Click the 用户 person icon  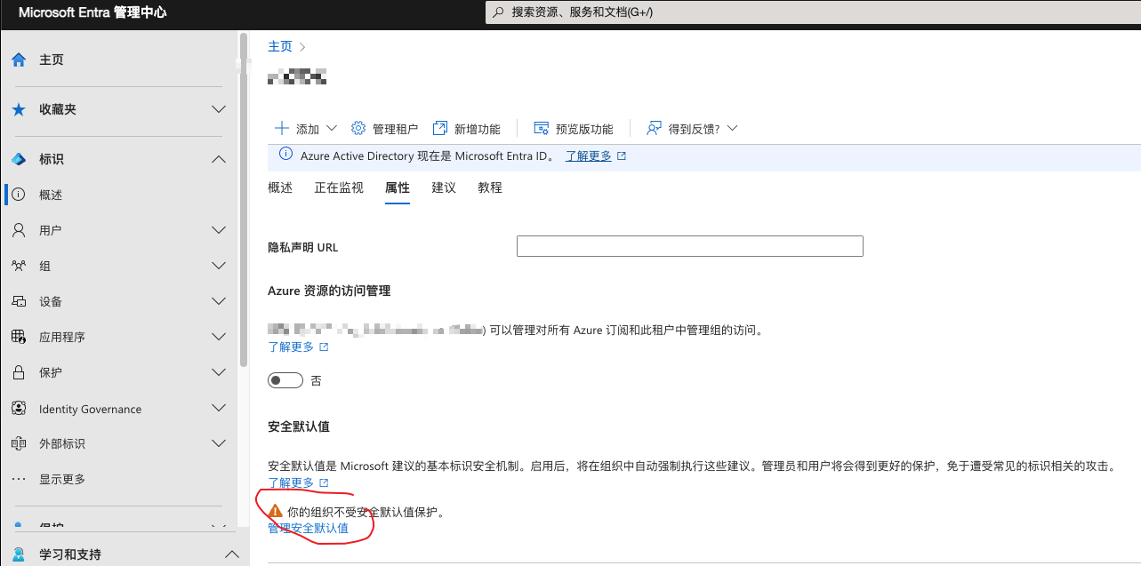point(19,230)
